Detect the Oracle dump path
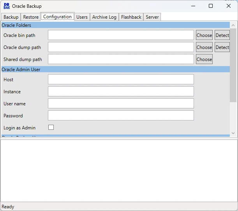The height and width of the screenshot is (211, 238). 222,47
